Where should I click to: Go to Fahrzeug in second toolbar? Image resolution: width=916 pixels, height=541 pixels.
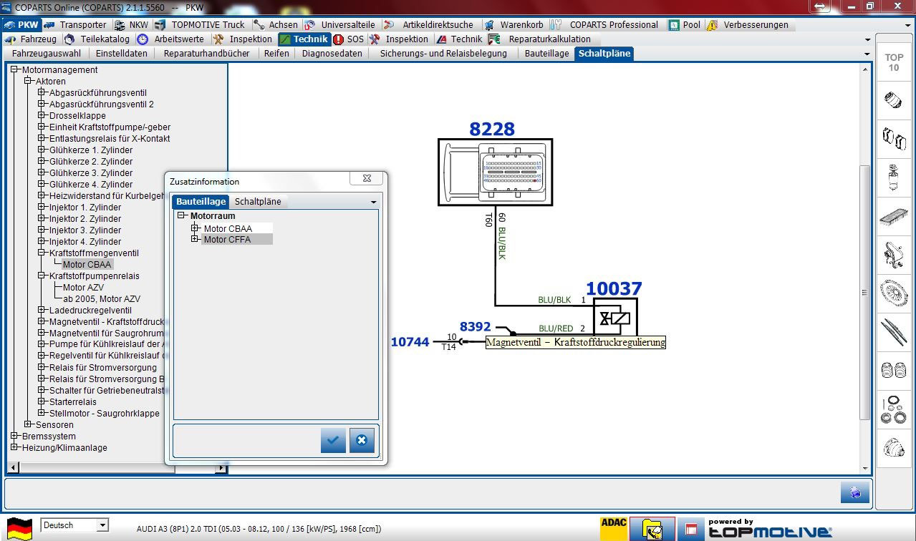[31, 39]
